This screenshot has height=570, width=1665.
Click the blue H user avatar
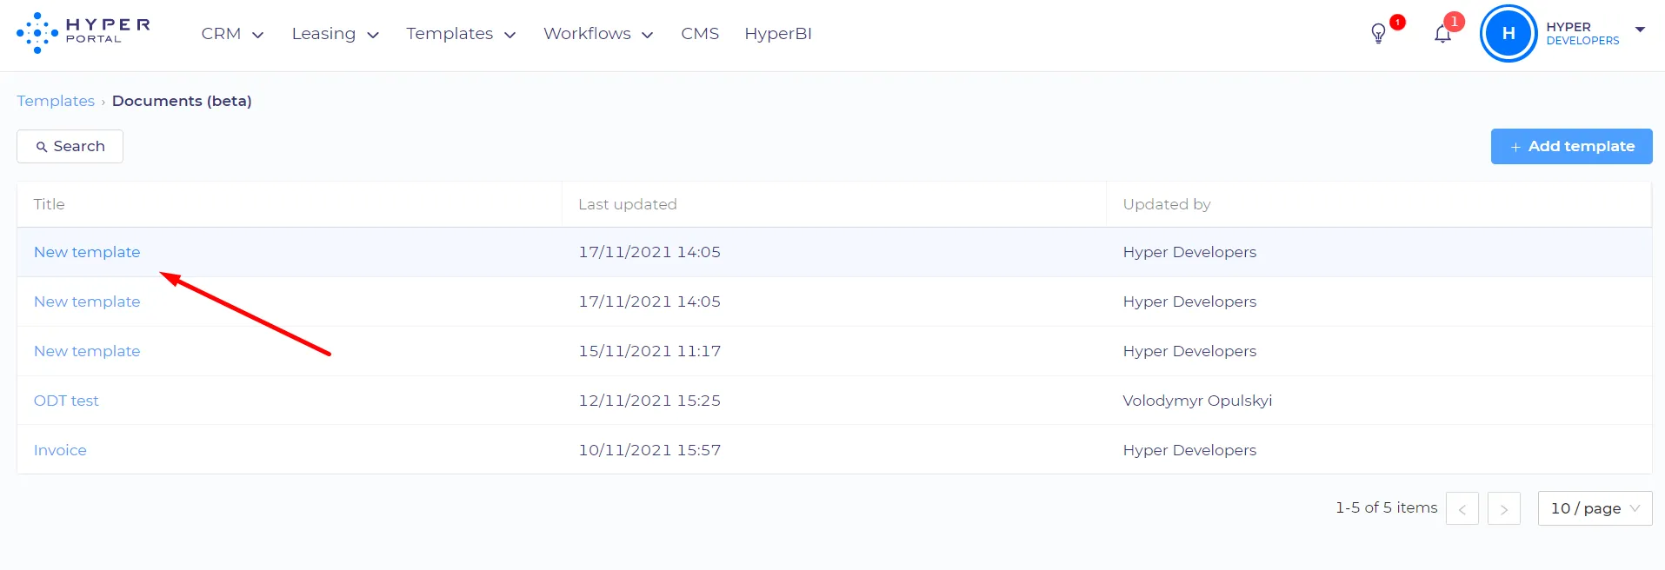tap(1508, 34)
